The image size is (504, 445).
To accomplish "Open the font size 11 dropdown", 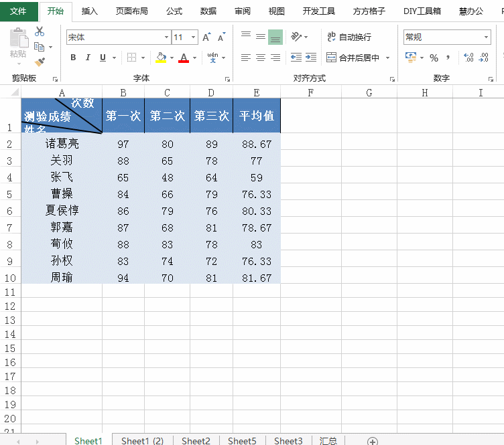I will [x=193, y=37].
